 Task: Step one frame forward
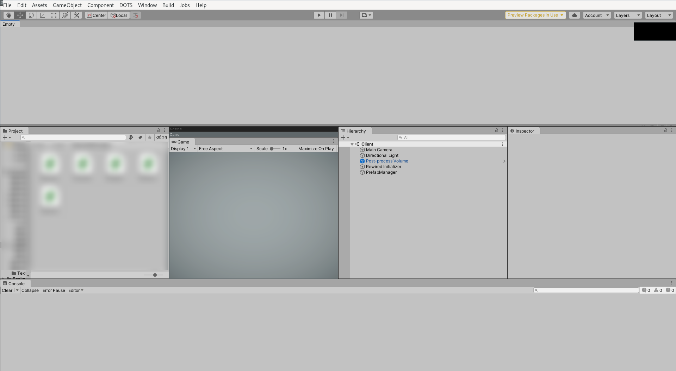click(342, 15)
